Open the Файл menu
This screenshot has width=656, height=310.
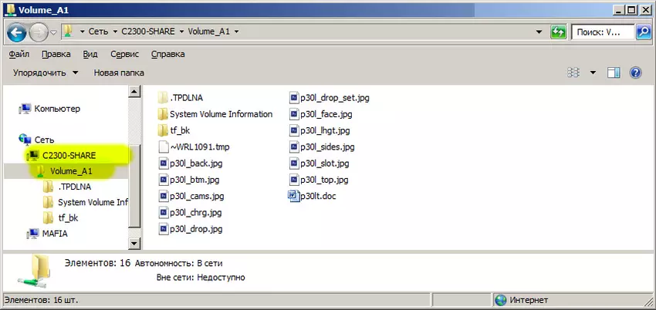[19, 55]
